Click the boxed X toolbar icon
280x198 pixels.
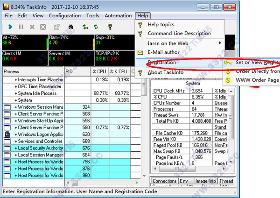point(43,27)
